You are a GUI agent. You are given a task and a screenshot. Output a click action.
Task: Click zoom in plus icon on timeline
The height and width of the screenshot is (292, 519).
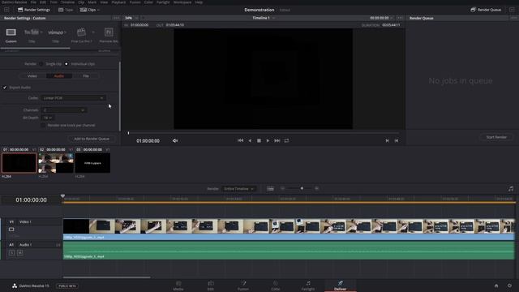point(317,188)
